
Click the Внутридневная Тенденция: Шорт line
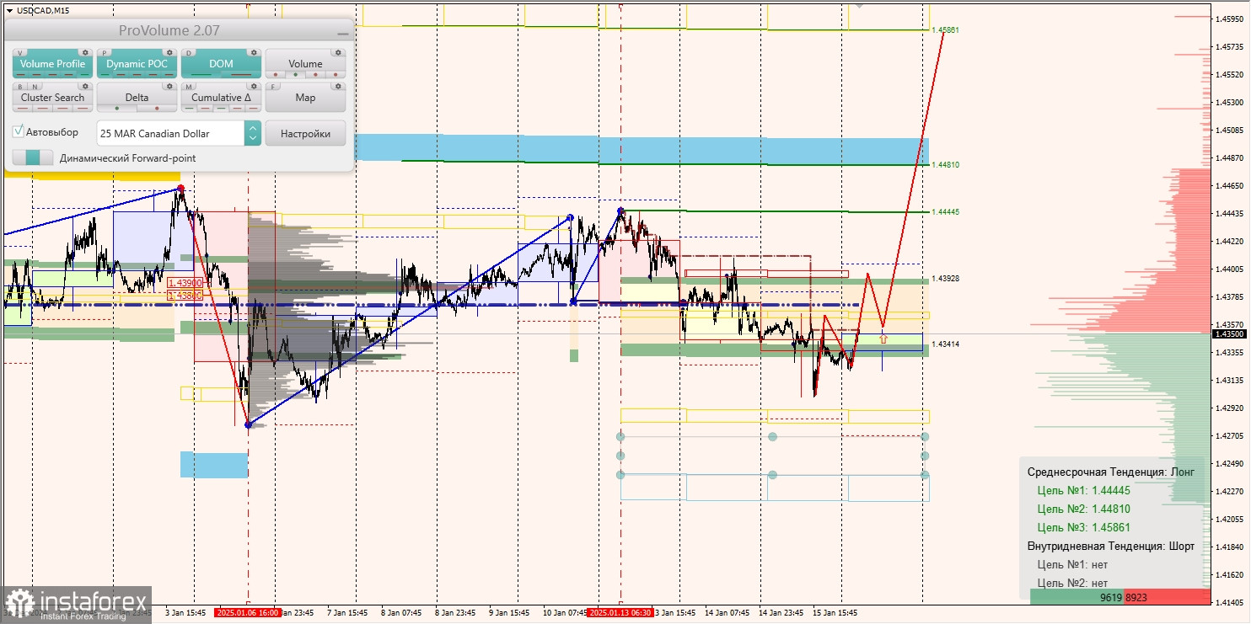(x=1110, y=546)
